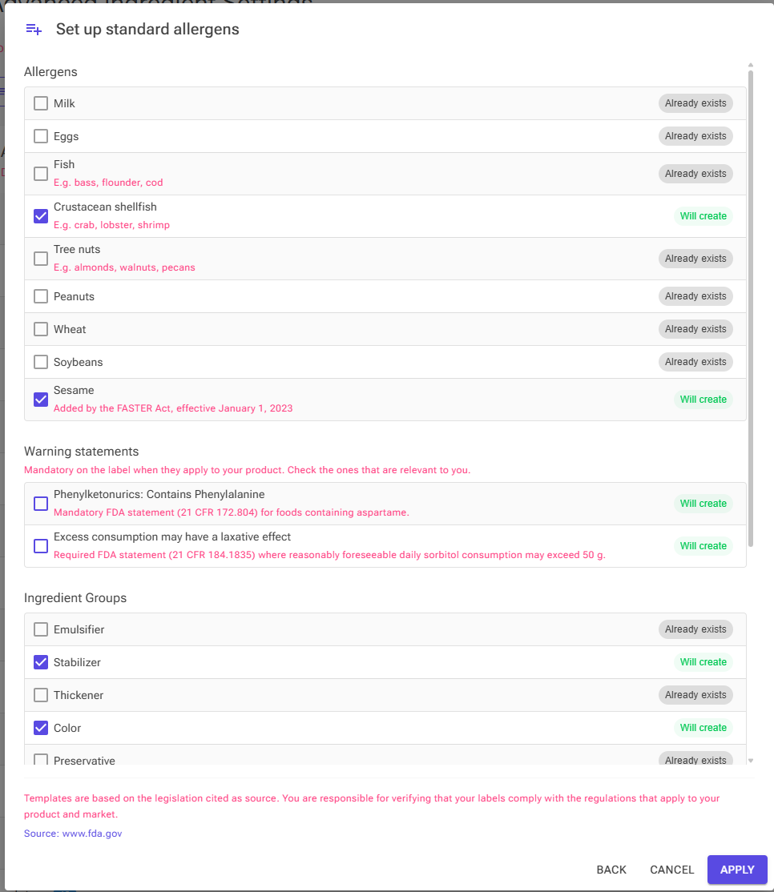The image size is (774, 892).
Task: Uncheck the Stabilizer ingredient group
Action: [40, 662]
